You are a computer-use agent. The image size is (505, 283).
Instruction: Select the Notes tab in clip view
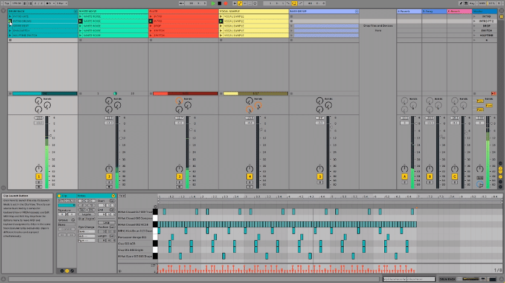(x=82, y=196)
